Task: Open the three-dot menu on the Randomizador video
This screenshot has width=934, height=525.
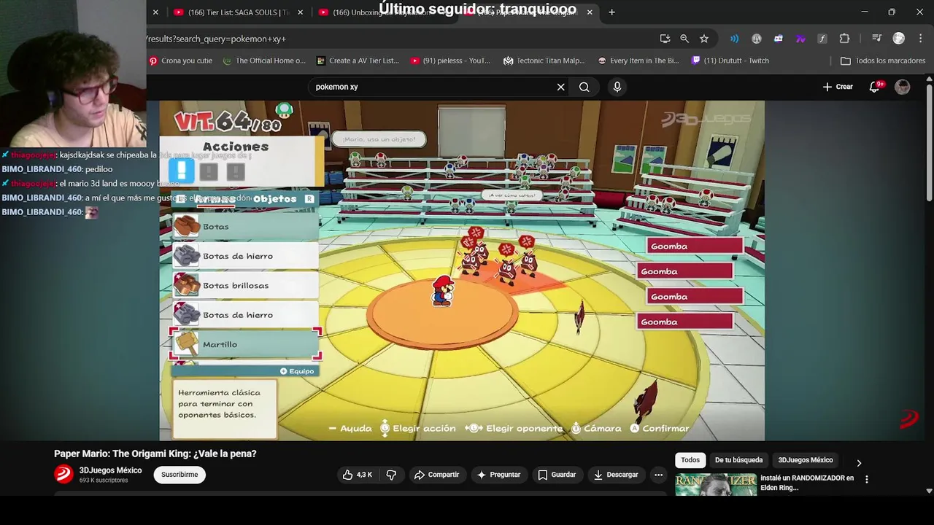Action: [x=867, y=479]
